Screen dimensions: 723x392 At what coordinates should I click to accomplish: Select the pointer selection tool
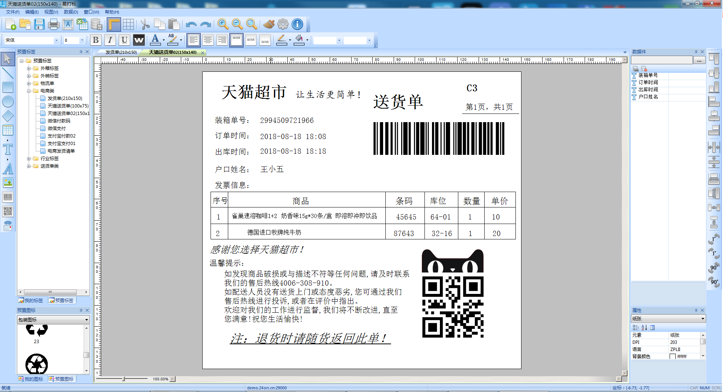[8, 59]
